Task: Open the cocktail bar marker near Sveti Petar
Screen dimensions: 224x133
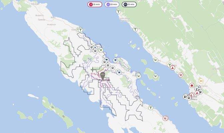Action: point(118,11)
